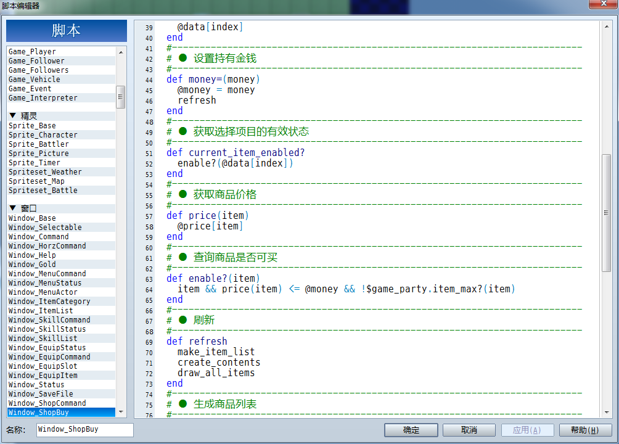Click the code editor vertical scrollbar thumb

[x=607, y=213]
